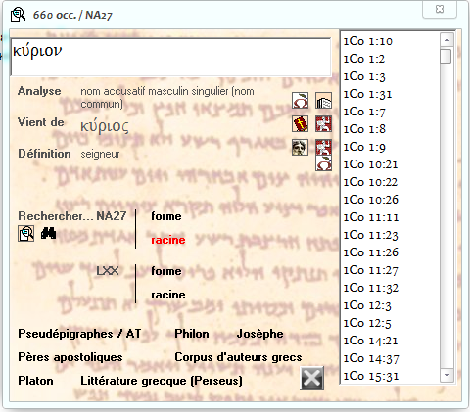Viewport: 470px width, 412px height.
Task: Open the red Bible with yellow cross icon
Action: pyautogui.click(x=300, y=123)
